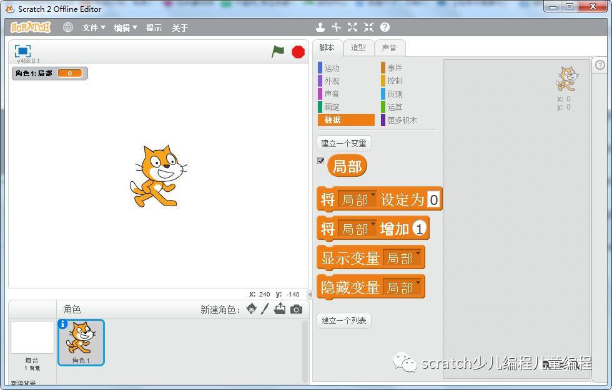Choose new sprite from library
Image resolution: width=612 pixels, height=390 pixels.
pos(252,309)
